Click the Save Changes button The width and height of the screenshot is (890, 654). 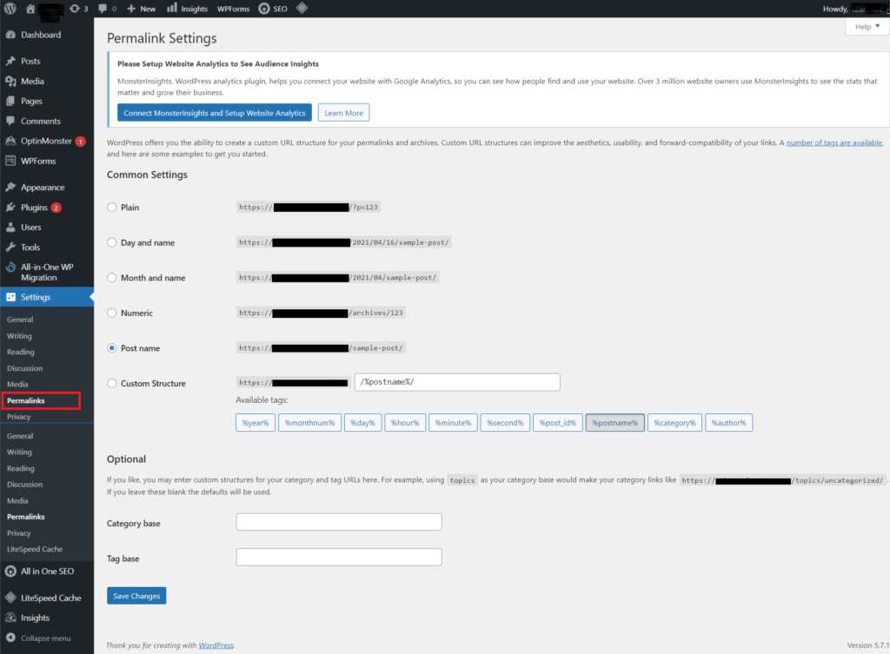pos(136,596)
